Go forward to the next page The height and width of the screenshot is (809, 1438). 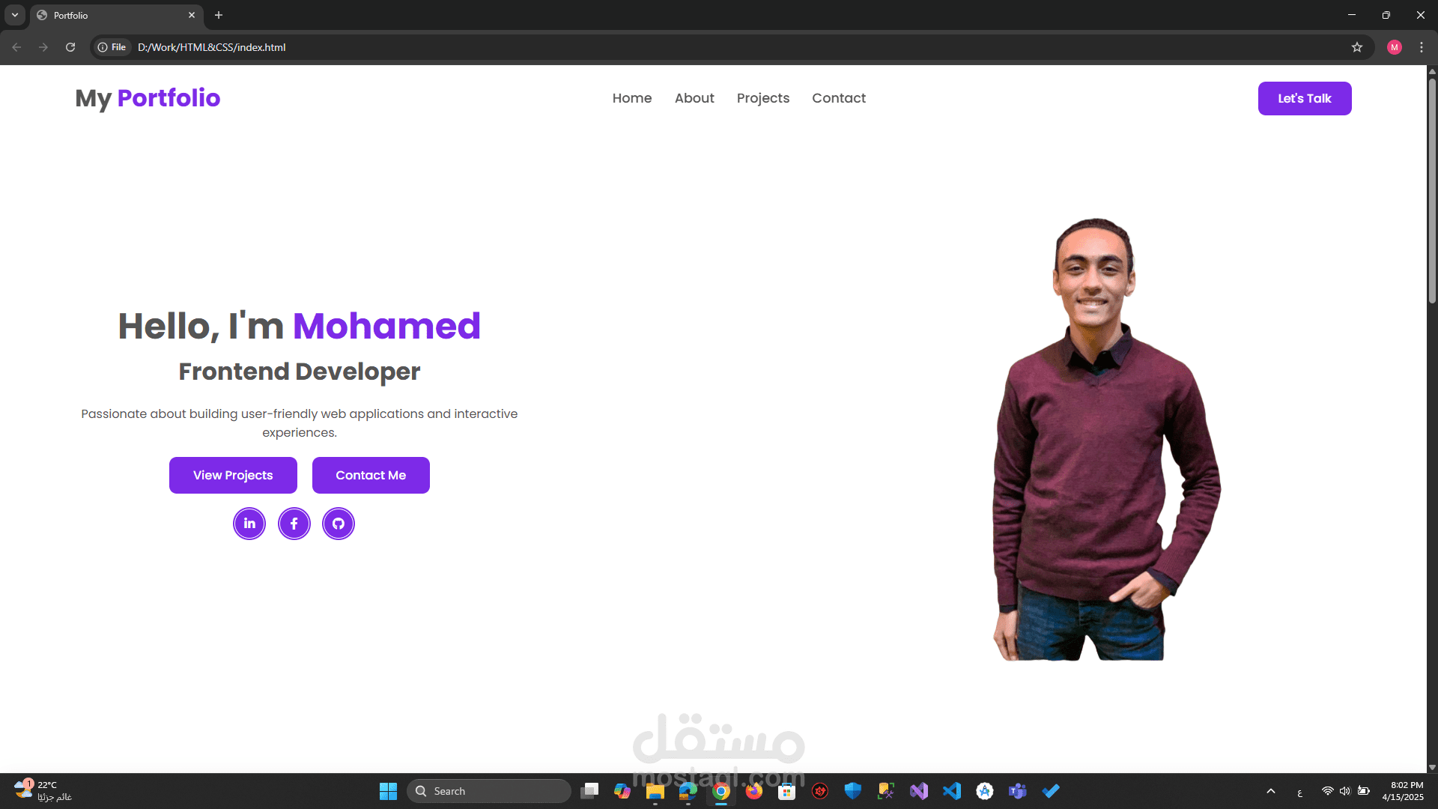pos(43,47)
